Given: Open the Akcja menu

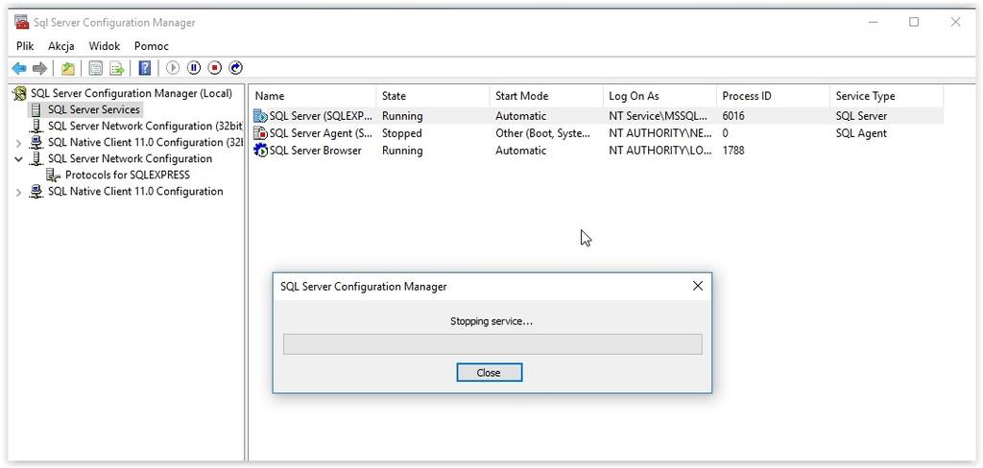Looking at the screenshot, I should point(61,46).
